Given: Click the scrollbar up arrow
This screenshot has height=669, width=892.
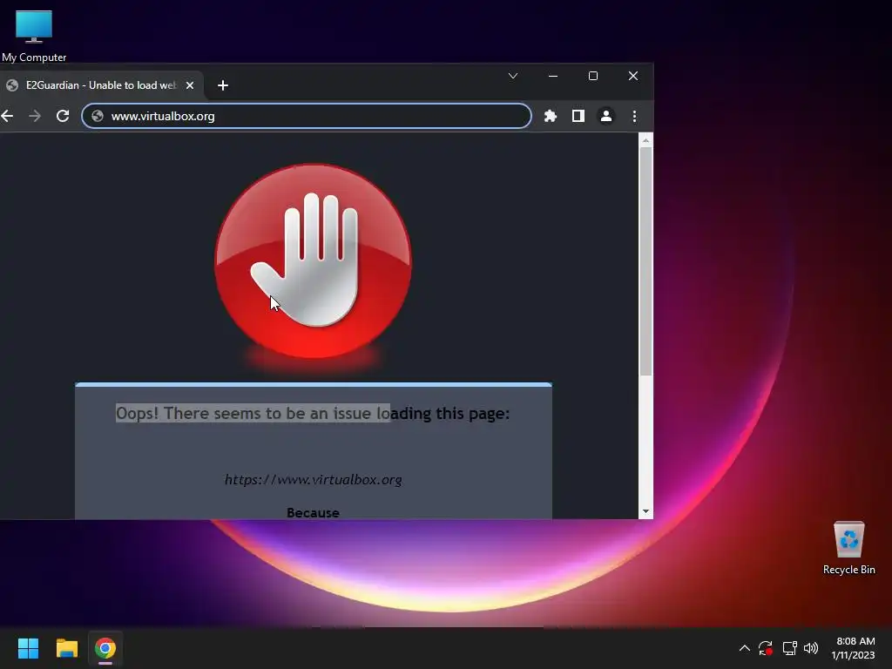Looking at the screenshot, I should 645,140.
